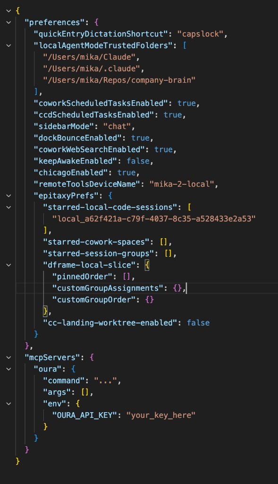Click the "customGroupOrder" key
This screenshot has width=278, height=484.
coord(96,300)
